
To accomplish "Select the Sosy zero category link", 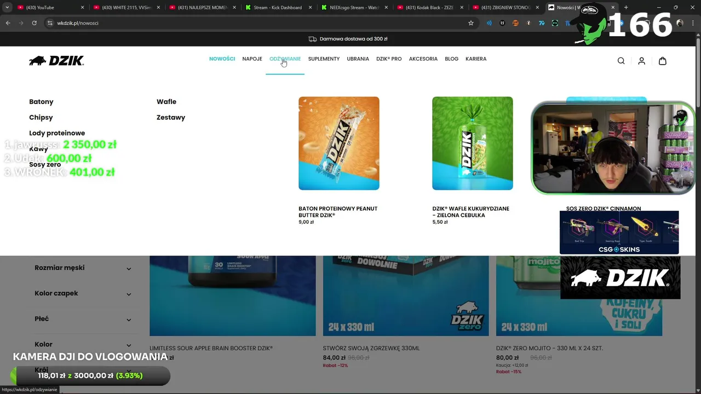I will coord(45,165).
